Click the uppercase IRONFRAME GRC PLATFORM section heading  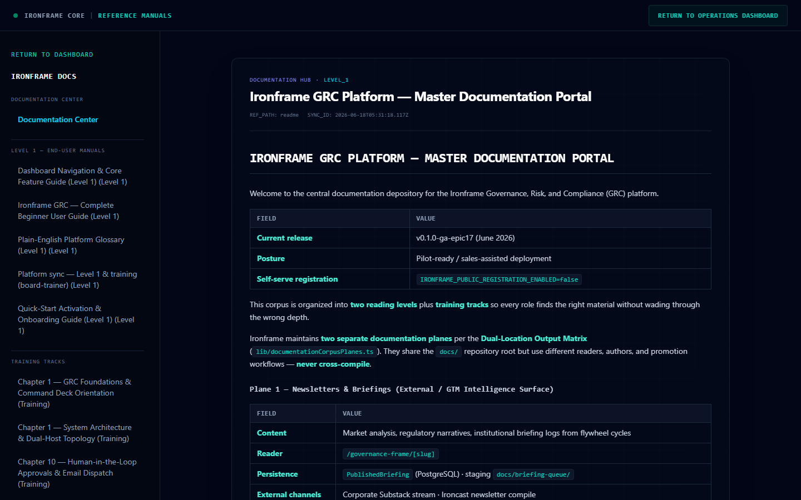(x=432, y=158)
